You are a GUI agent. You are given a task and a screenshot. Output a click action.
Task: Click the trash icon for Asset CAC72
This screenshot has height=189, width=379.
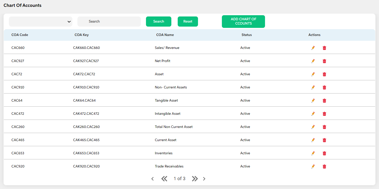(324, 74)
